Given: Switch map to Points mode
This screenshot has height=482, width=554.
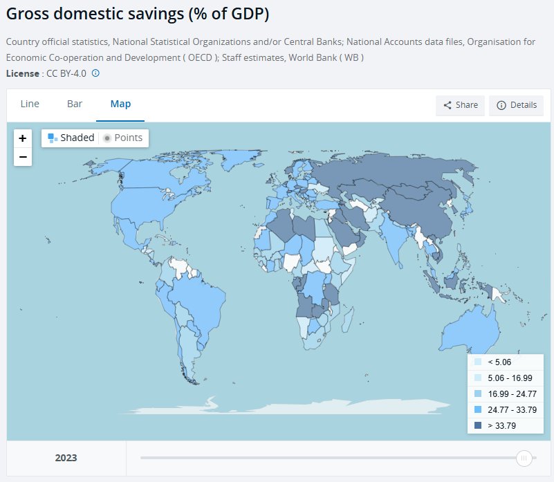Looking at the screenshot, I should coord(123,138).
